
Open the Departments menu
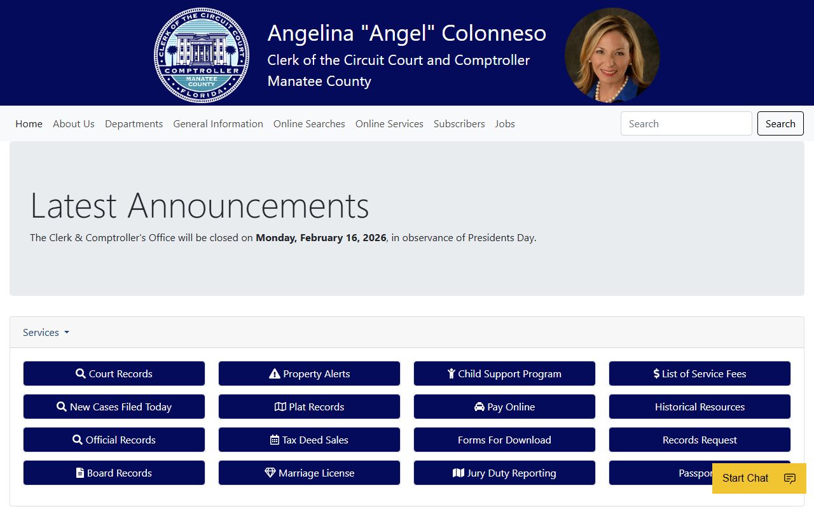134,123
